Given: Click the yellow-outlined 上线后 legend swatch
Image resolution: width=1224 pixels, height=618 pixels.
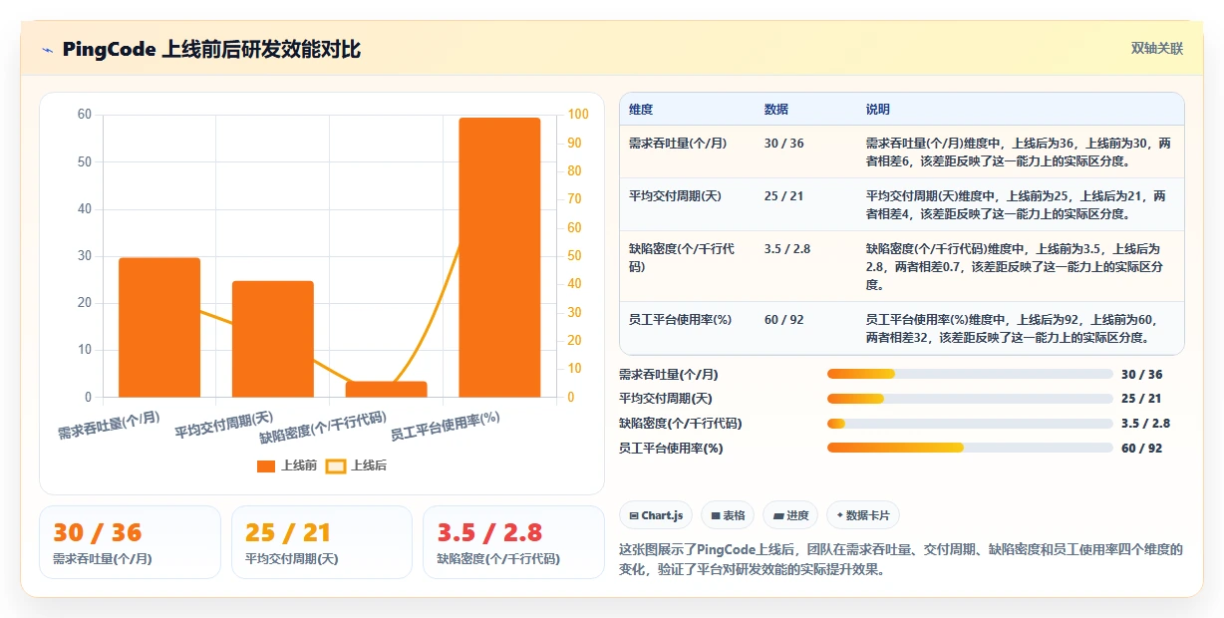Looking at the screenshot, I should pyautogui.click(x=337, y=465).
